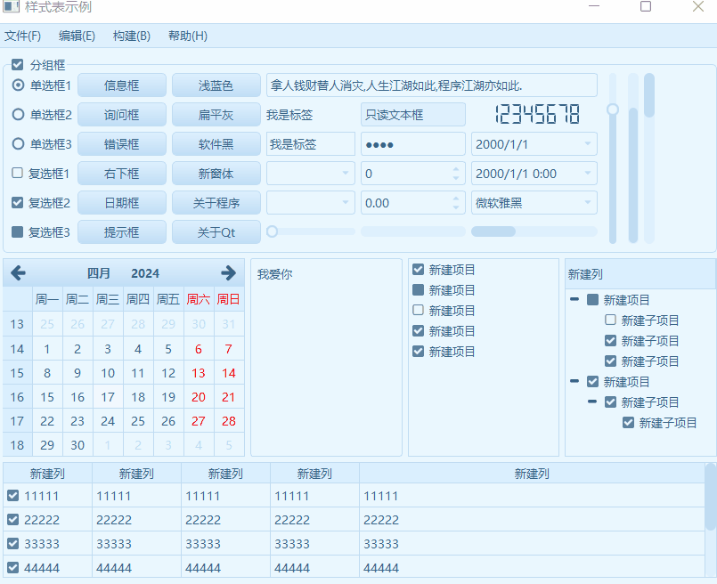Collapse the expanded 新建子项目 node
Screen dimensions: 717x584
point(592,401)
